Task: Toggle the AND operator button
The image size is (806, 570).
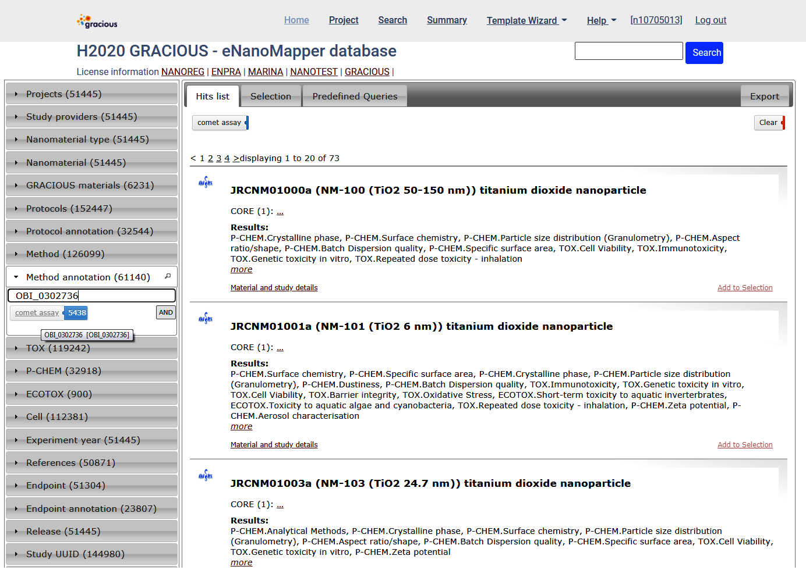Action: tap(166, 312)
